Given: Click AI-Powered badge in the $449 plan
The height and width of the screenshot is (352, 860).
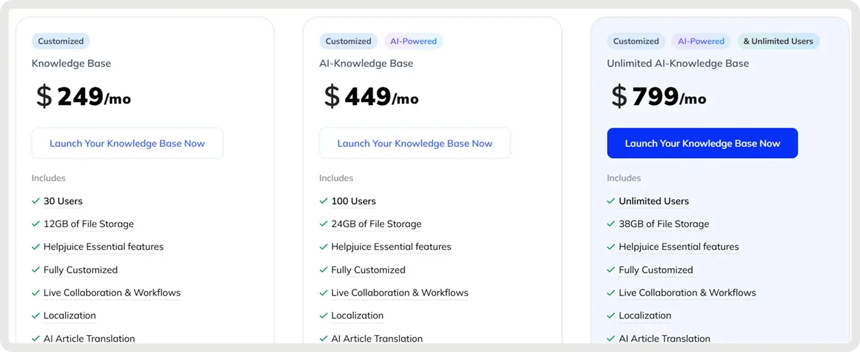Looking at the screenshot, I should pyautogui.click(x=413, y=41).
